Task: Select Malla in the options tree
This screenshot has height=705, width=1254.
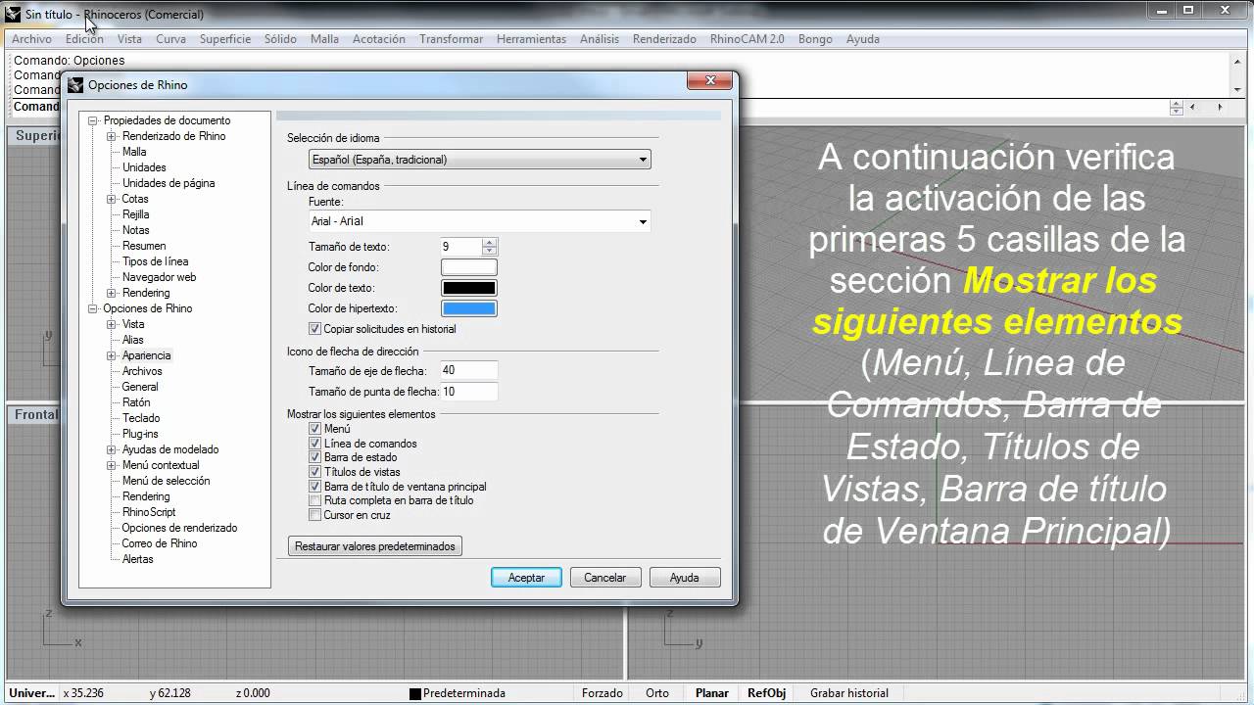Action: [134, 152]
